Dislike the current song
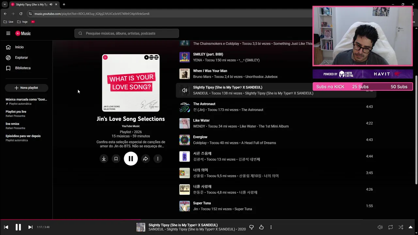The height and width of the screenshot is (235, 418). [x=251, y=227]
